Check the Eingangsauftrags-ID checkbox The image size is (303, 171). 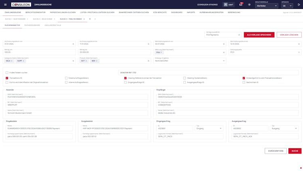click(x=125, y=82)
